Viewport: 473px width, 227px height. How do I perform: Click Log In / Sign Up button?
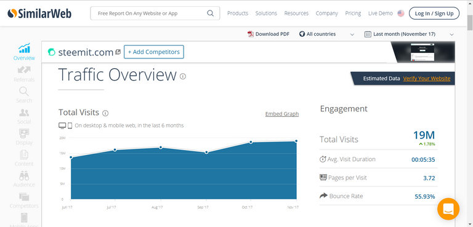coord(434,14)
